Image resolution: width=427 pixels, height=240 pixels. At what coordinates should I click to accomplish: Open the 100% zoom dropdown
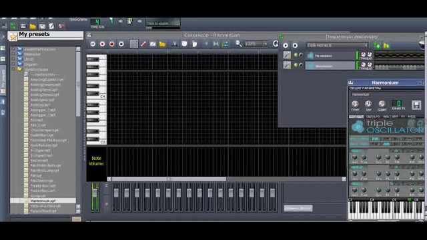point(256,44)
